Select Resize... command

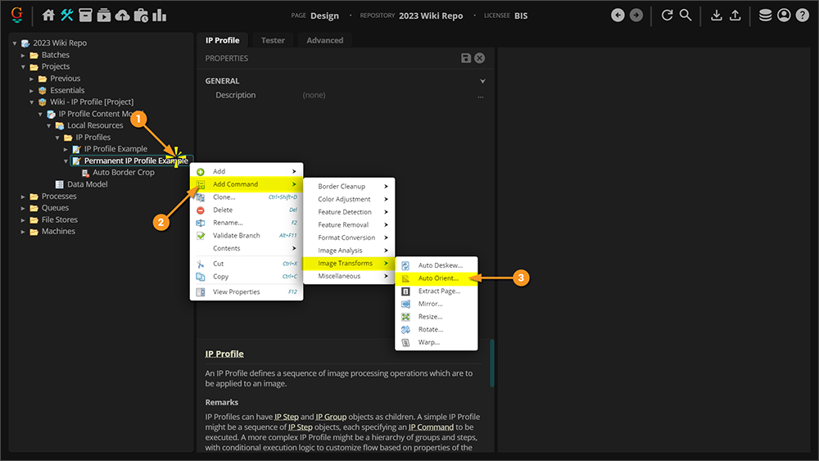(437, 317)
